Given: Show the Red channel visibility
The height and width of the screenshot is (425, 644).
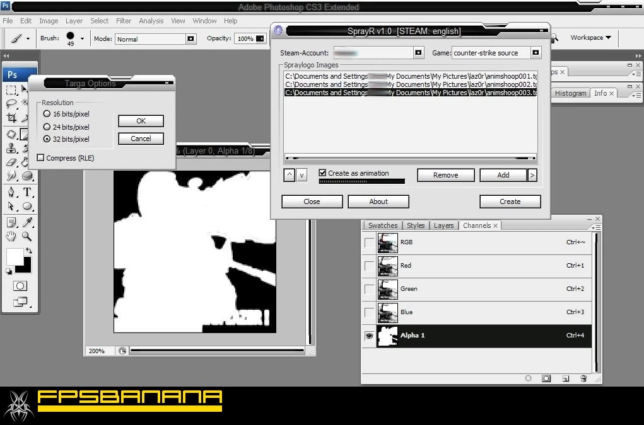Looking at the screenshot, I should coord(369,266).
